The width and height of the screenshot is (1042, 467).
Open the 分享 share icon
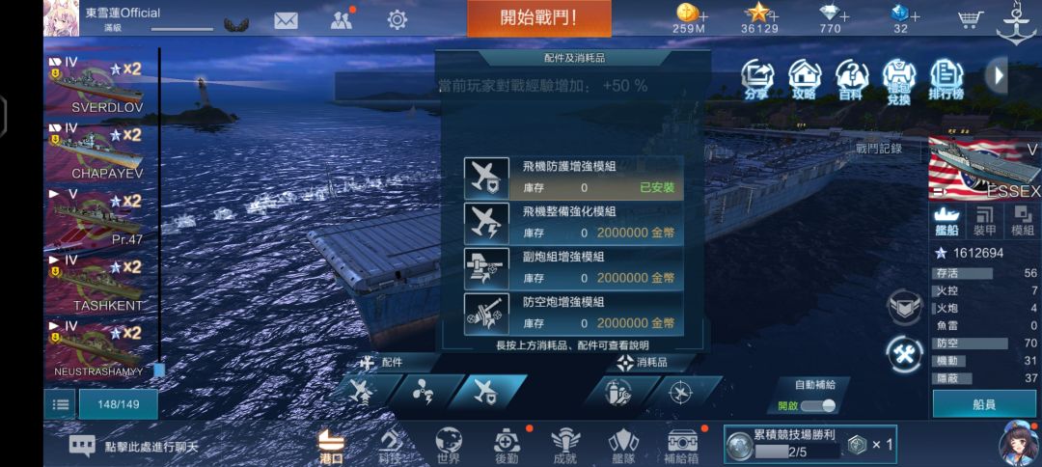pos(757,79)
